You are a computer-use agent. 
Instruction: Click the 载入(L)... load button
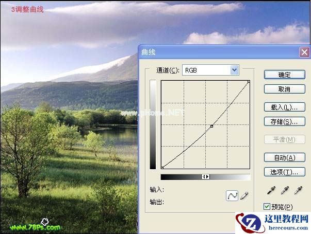284,107
